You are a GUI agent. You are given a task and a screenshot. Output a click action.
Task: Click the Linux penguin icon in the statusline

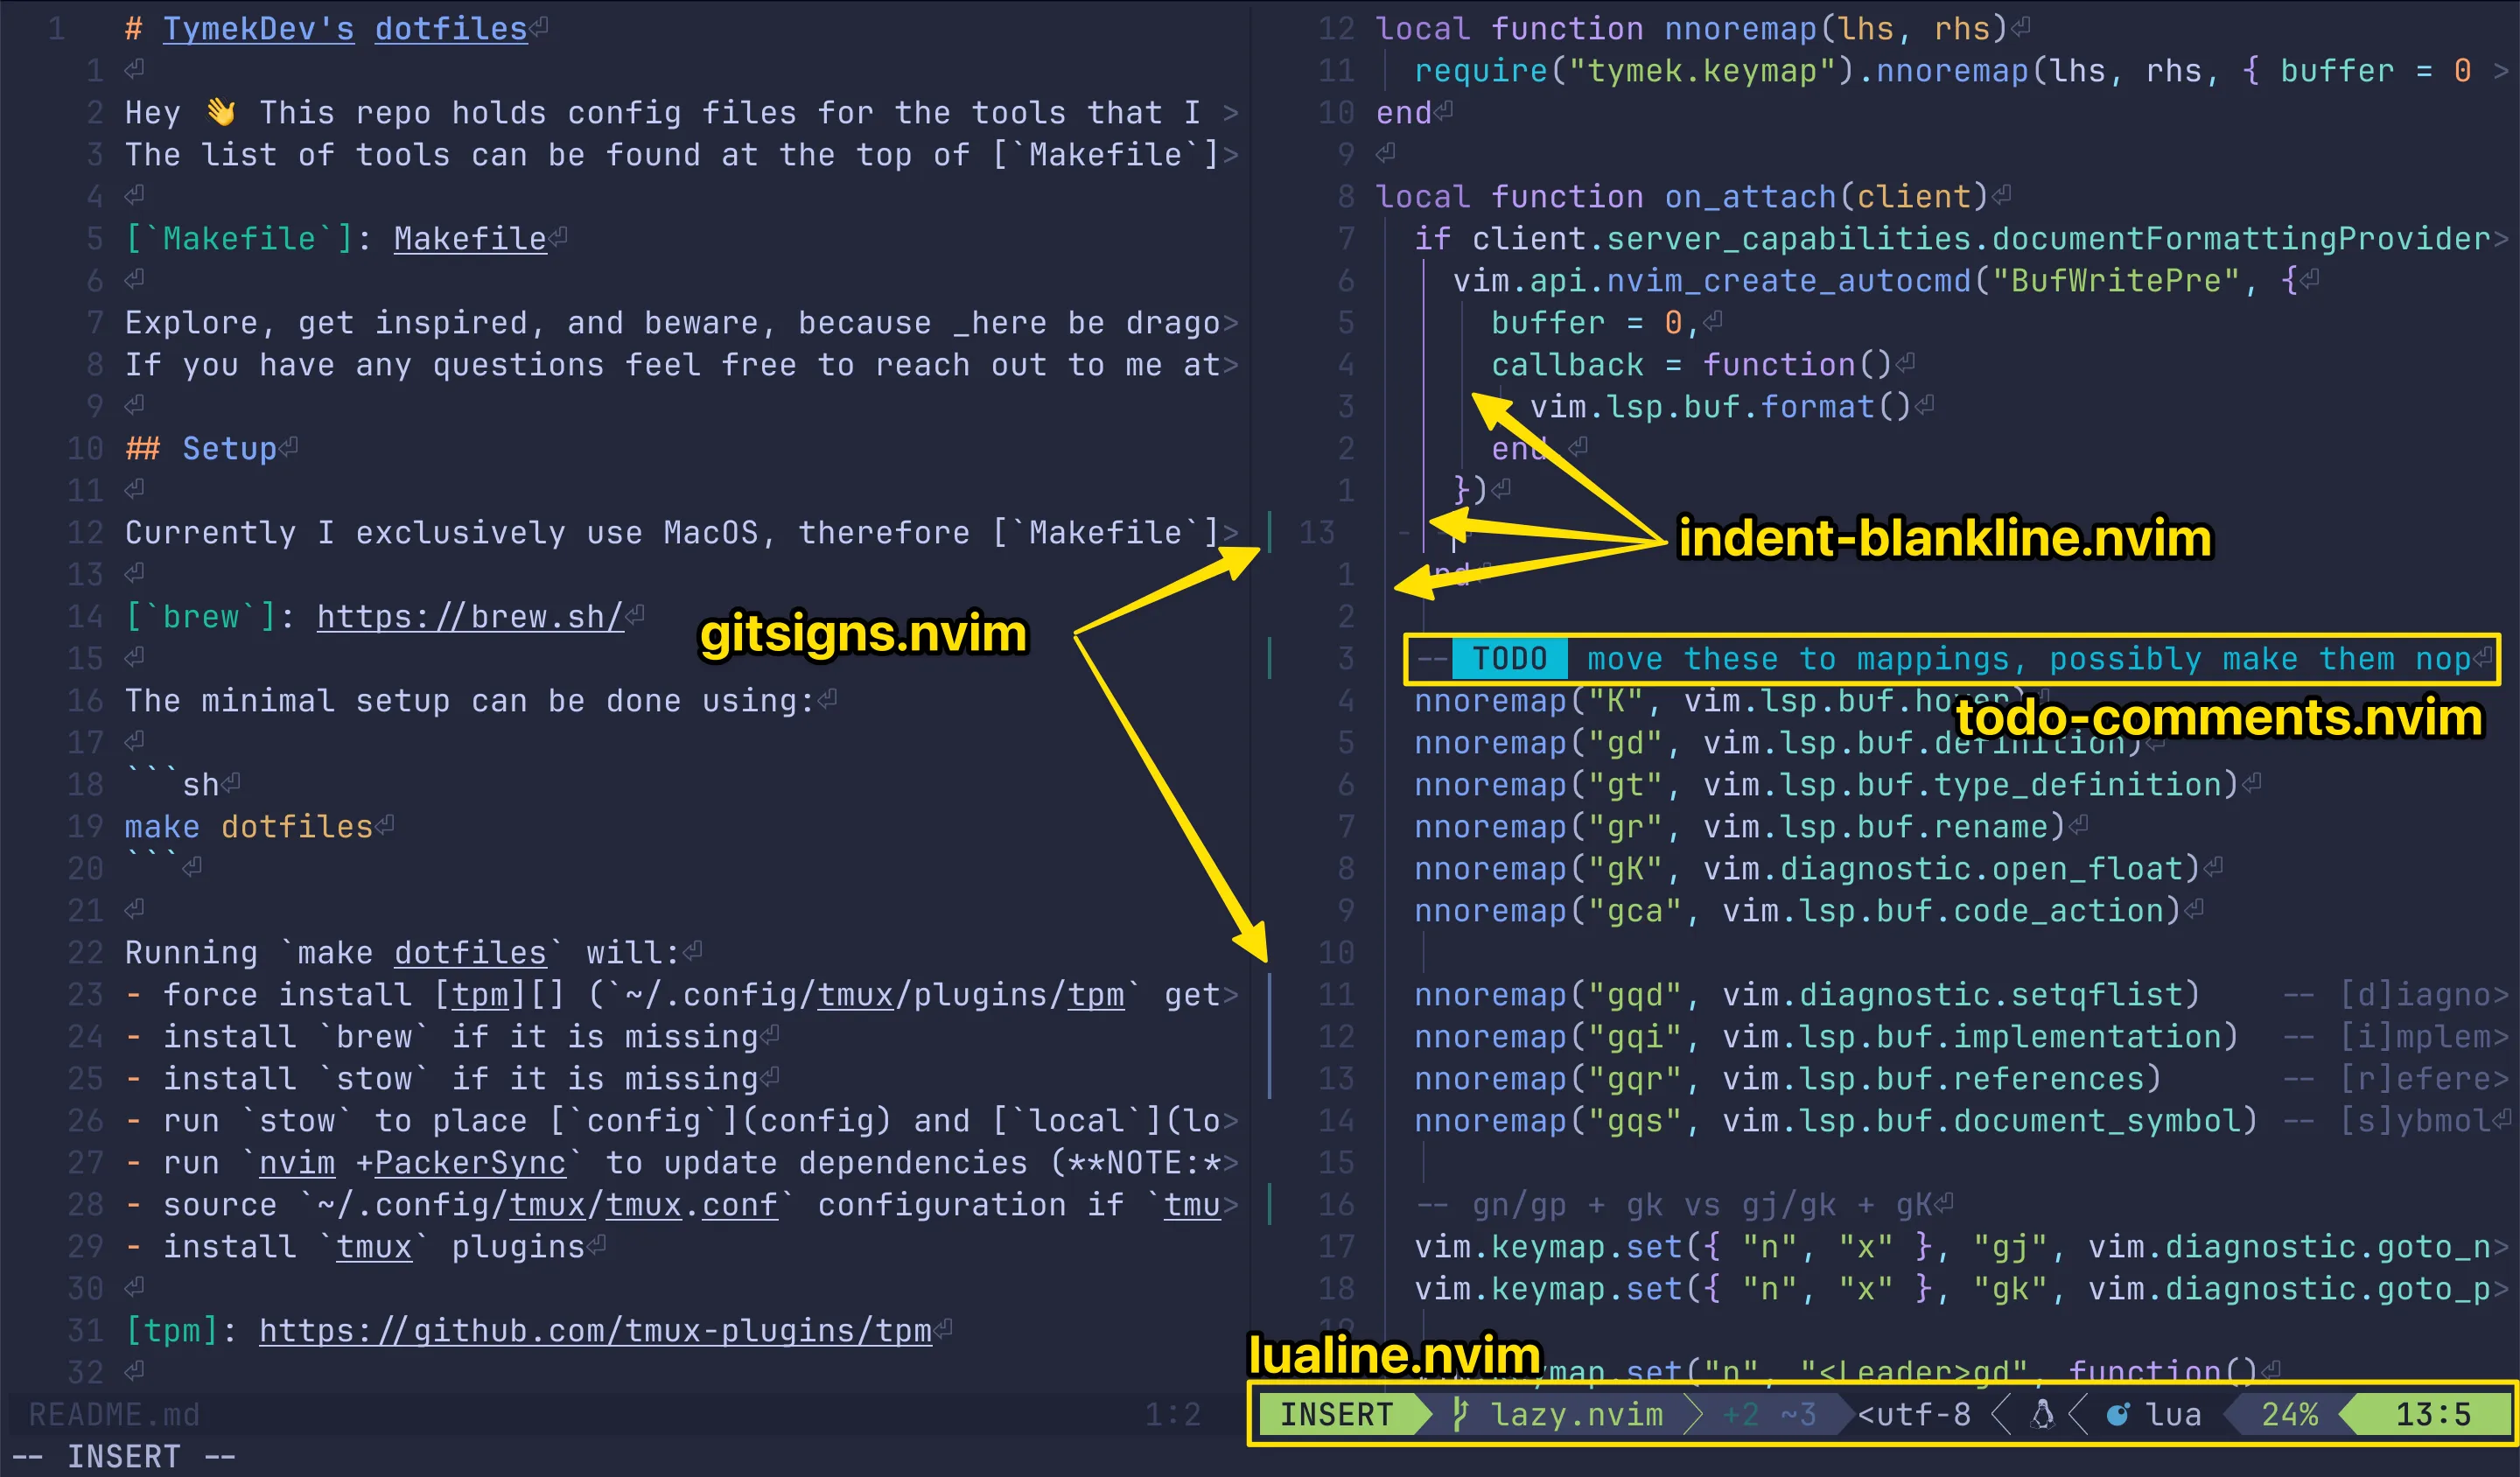tap(2043, 1414)
